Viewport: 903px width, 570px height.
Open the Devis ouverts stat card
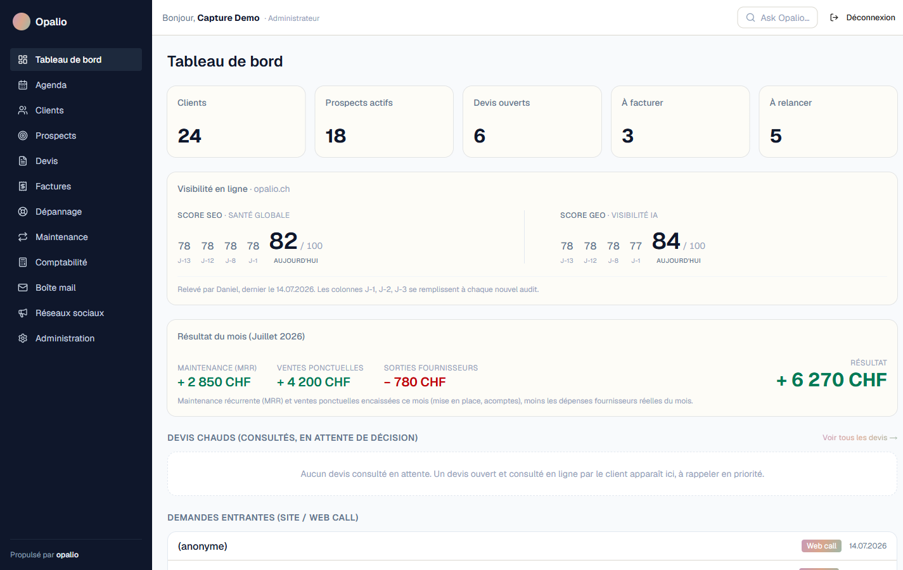pyautogui.click(x=532, y=122)
